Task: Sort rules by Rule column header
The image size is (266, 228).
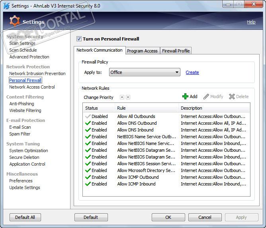Action: pos(147,108)
